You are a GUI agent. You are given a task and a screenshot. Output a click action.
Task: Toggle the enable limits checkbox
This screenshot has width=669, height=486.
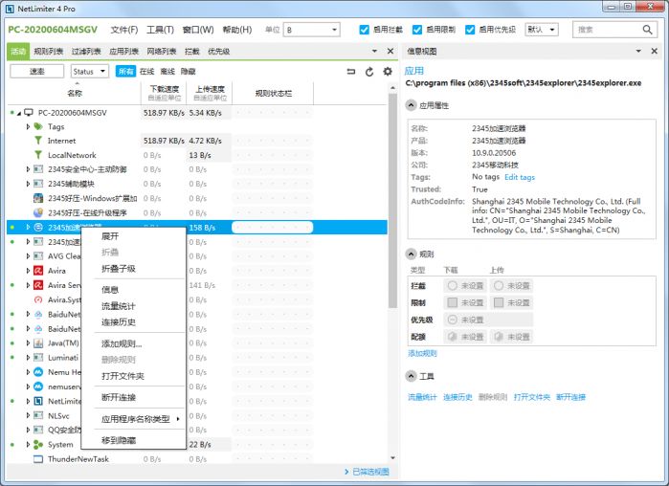[417, 30]
